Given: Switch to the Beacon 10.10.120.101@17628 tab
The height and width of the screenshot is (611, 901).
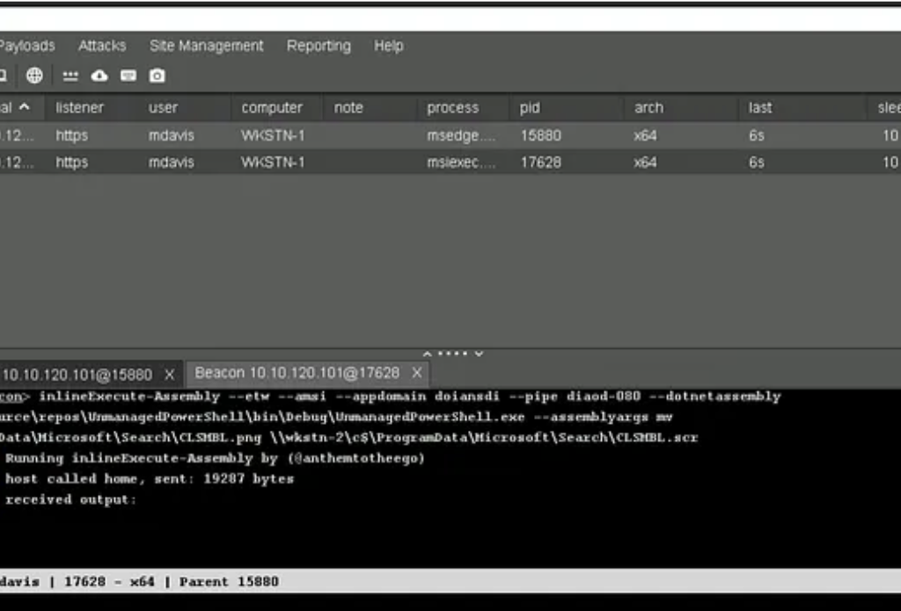Looking at the screenshot, I should click(297, 374).
